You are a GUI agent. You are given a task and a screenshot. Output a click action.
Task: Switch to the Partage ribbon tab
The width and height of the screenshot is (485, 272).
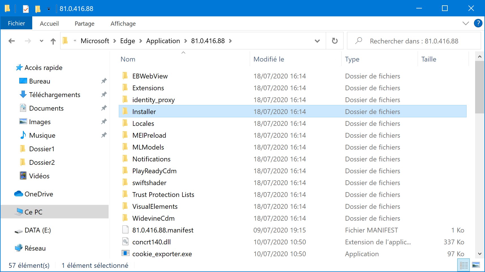[x=84, y=23]
